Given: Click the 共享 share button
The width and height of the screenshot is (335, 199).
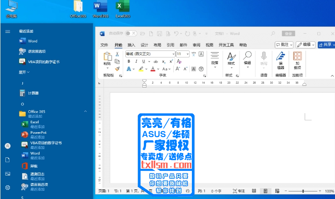Looking at the screenshot, I should pyautogui.click(x=326, y=45).
